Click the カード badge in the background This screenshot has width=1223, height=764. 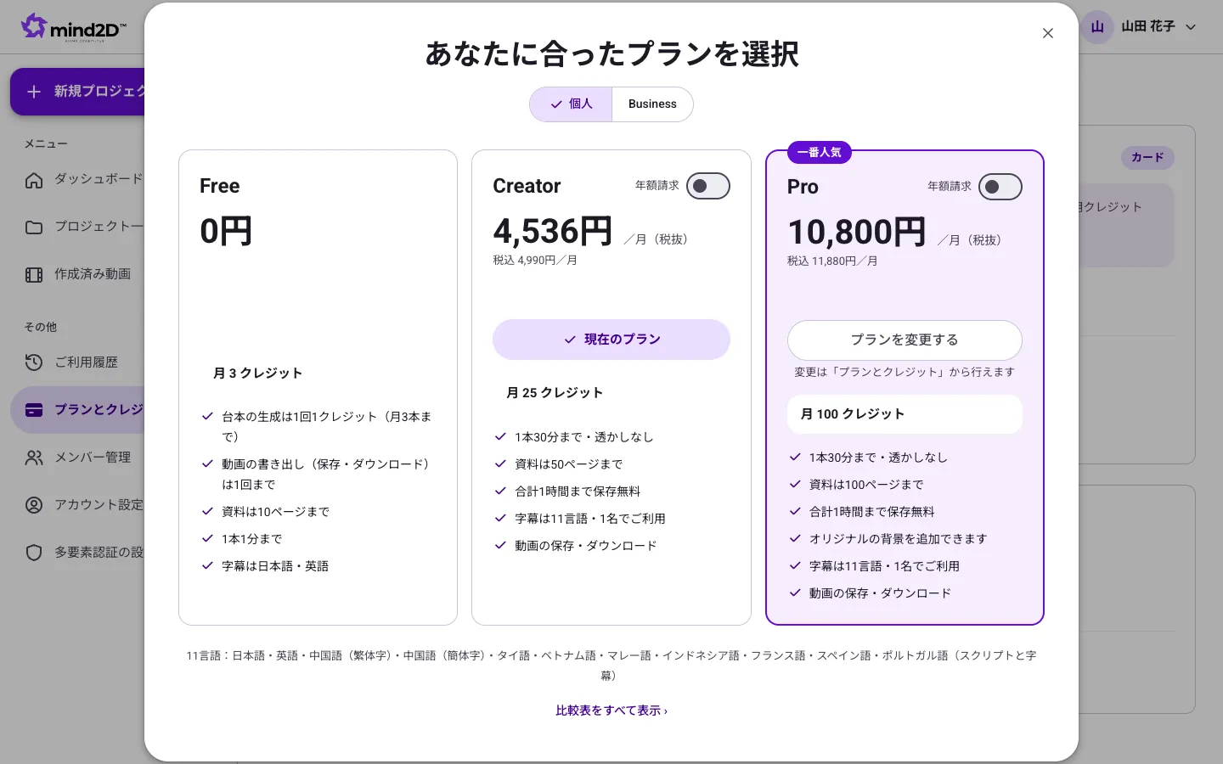click(1147, 158)
